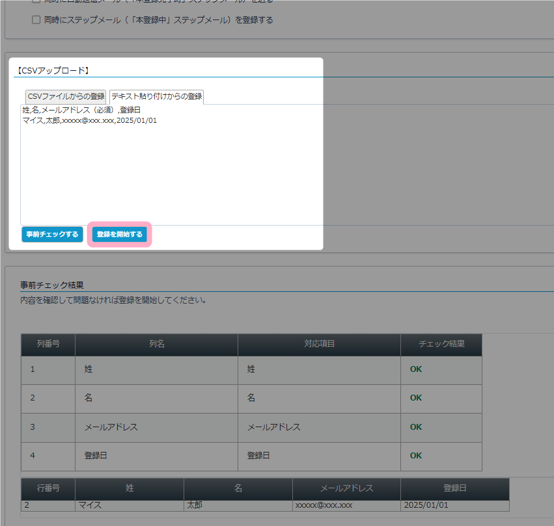Select メールアドレス cell in 列名 column
Viewport: 554px width, 526px height.
pyautogui.click(x=111, y=427)
